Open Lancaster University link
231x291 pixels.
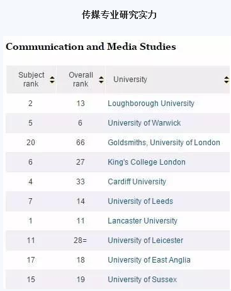click(x=142, y=221)
